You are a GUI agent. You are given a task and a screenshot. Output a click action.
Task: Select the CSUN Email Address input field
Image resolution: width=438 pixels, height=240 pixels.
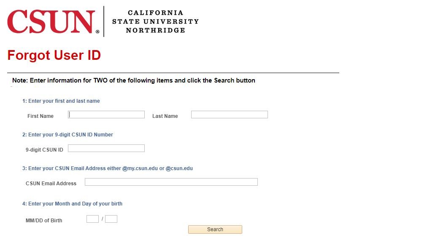click(x=171, y=182)
